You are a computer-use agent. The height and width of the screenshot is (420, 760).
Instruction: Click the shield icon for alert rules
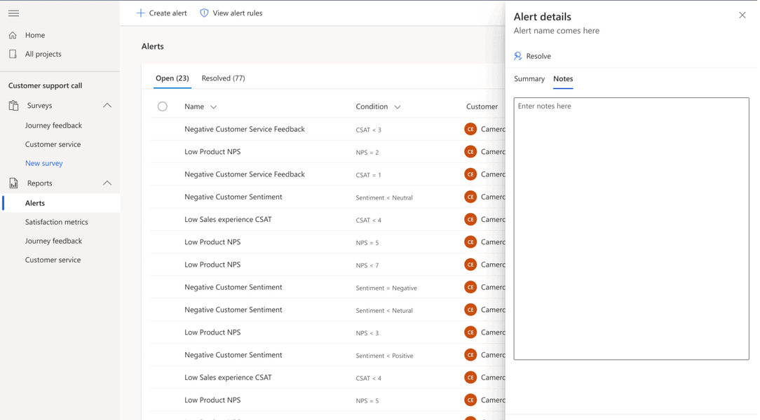(x=204, y=13)
